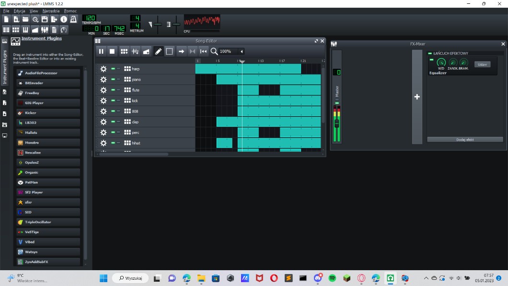Stop playback in the Song-Editor
Screen dimensions: 508x286
coord(112,51)
